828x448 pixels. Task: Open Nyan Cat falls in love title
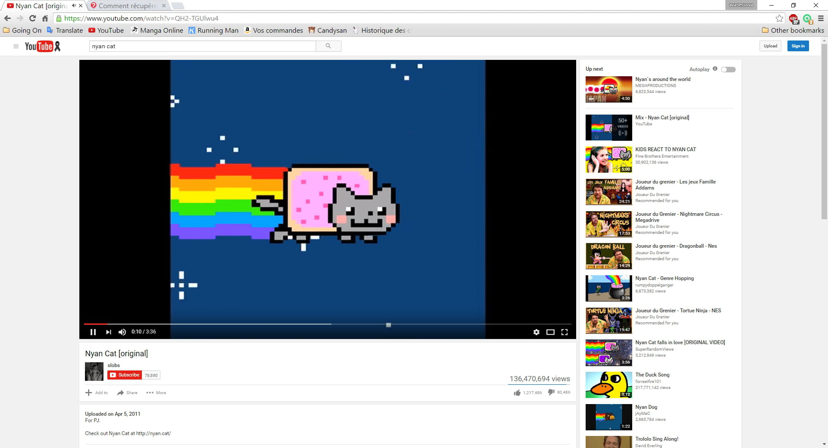680,342
